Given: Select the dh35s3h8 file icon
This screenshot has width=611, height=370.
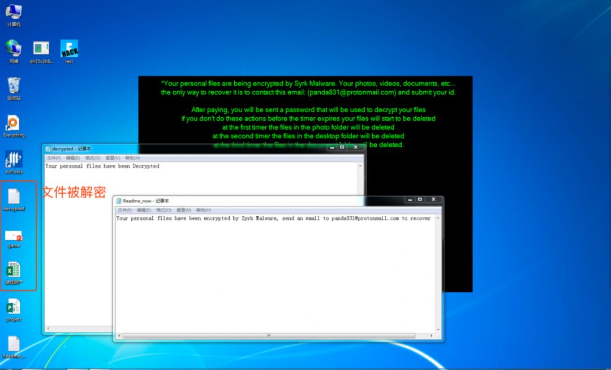Looking at the screenshot, I should (41, 52).
